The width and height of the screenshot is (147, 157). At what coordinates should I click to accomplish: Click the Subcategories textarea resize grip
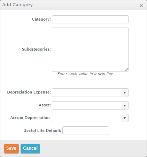point(126,69)
